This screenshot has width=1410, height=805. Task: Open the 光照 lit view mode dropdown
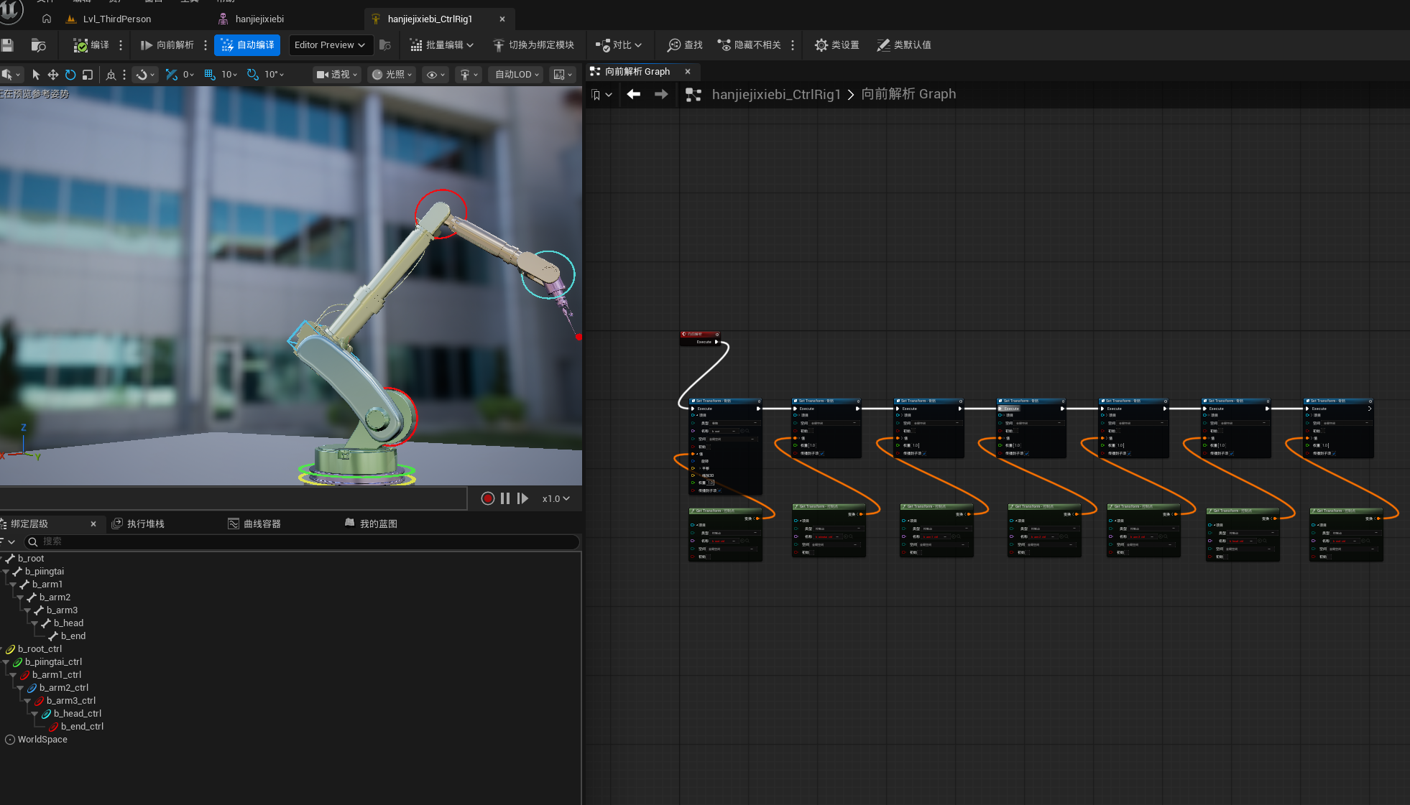(392, 75)
